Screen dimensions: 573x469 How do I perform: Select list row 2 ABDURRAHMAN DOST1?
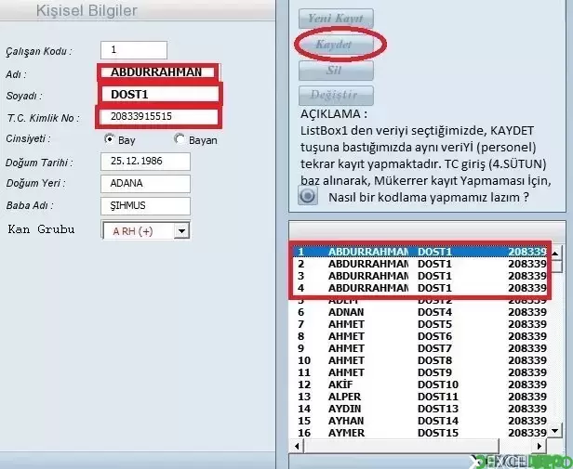[420, 264]
